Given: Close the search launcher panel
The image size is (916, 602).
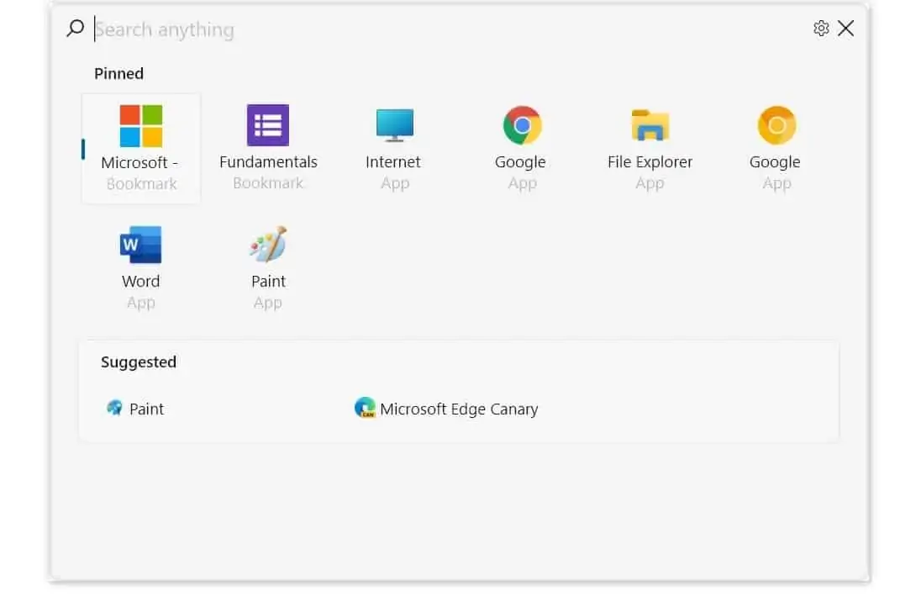Looking at the screenshot, I should pos(846,29).
